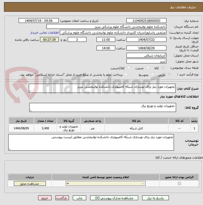Click the اطلاعات کالاهای مورد نیاز heading
The image size is (203, 205).
point(179,97)
